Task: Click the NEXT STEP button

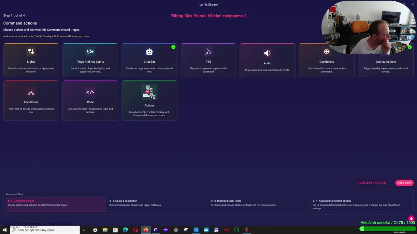Action: (x=404, y=183)
